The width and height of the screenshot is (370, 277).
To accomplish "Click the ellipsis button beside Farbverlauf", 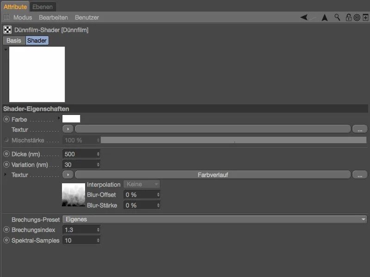I will pyautogui.click(x=360, y=175).
